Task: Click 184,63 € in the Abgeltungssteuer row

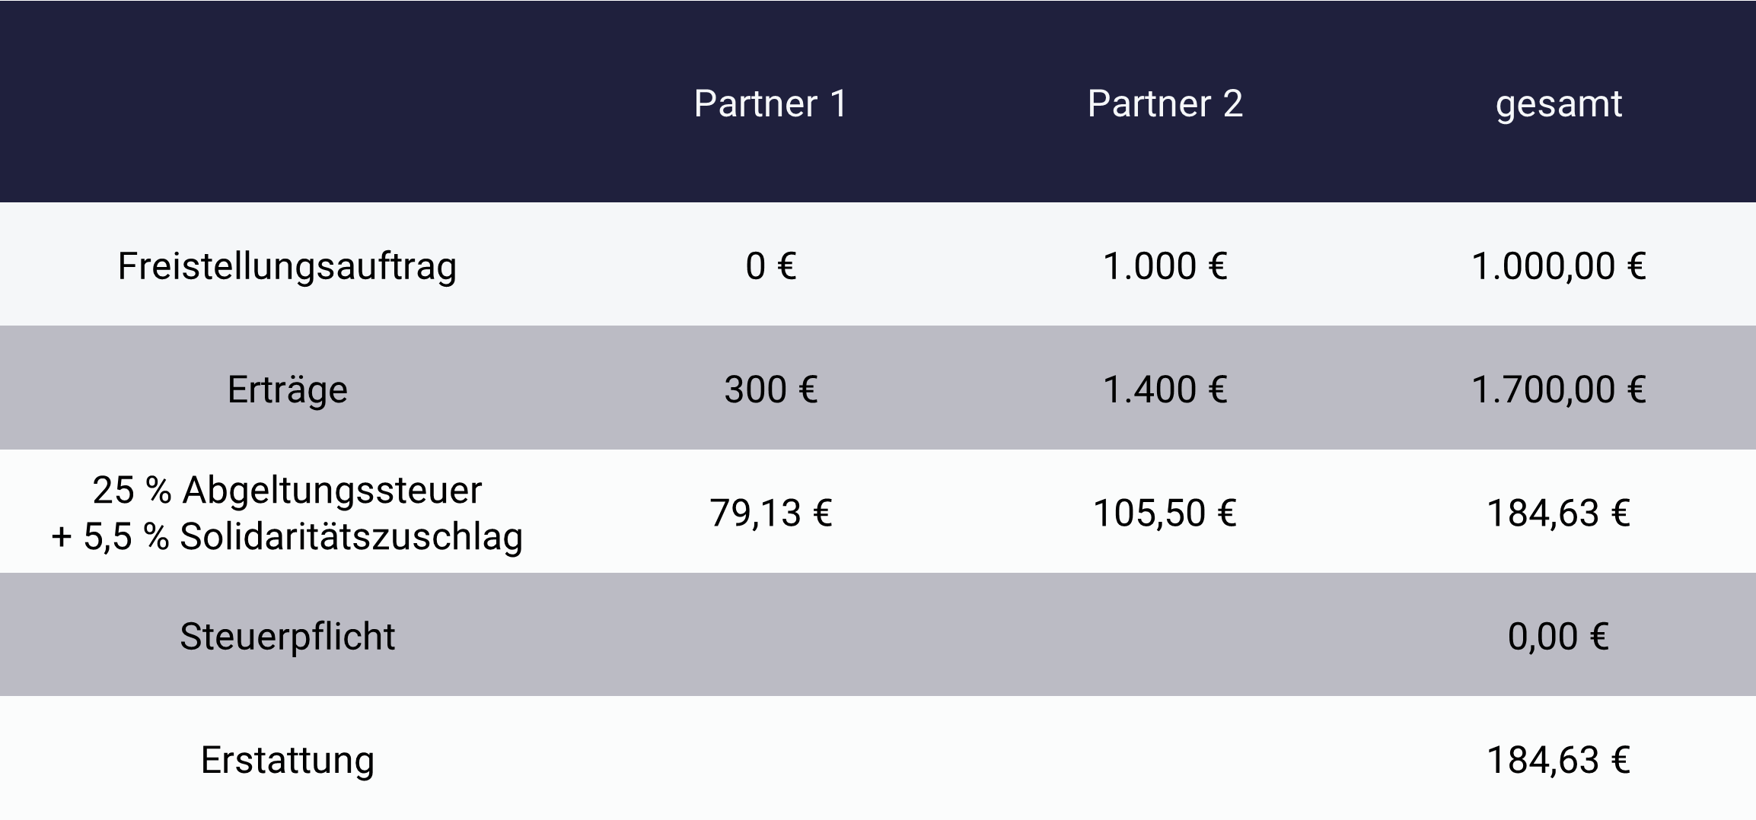Action: coord(1558,513)
